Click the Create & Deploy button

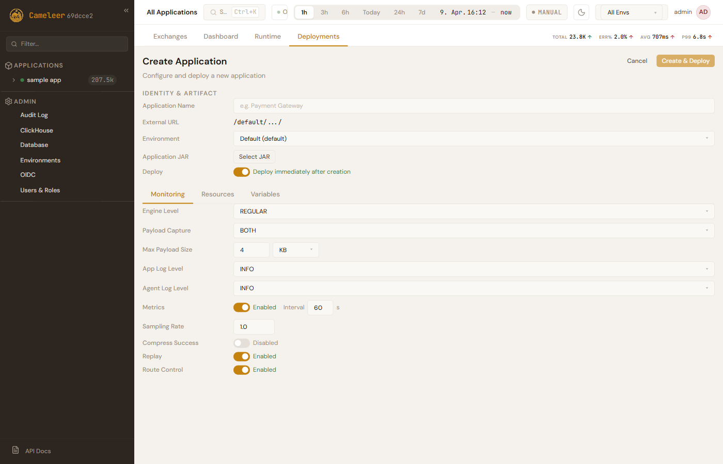coord(685,61)
